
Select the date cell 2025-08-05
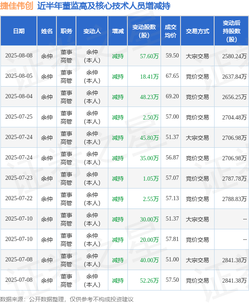point(19,76)
